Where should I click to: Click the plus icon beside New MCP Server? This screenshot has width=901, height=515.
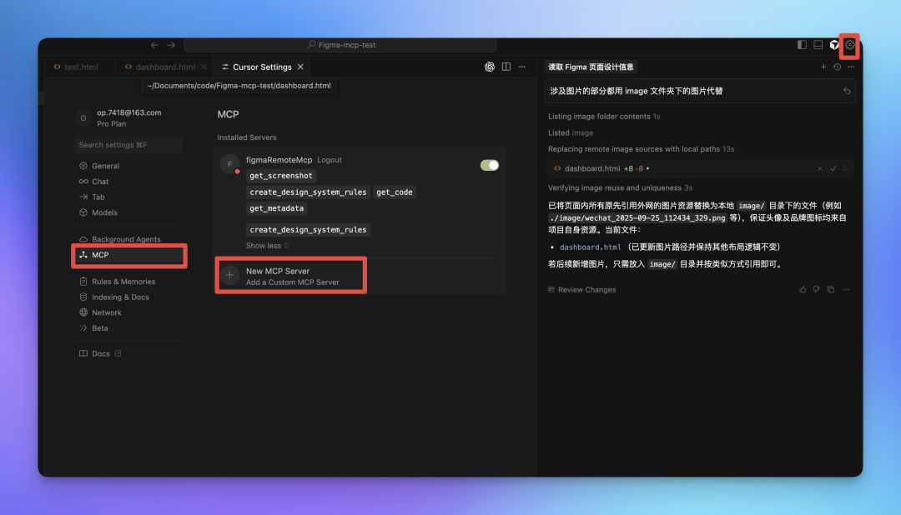230,276
